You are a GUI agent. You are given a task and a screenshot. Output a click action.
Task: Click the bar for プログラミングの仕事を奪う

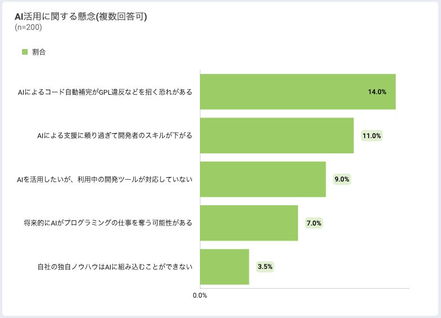(248, 223)
